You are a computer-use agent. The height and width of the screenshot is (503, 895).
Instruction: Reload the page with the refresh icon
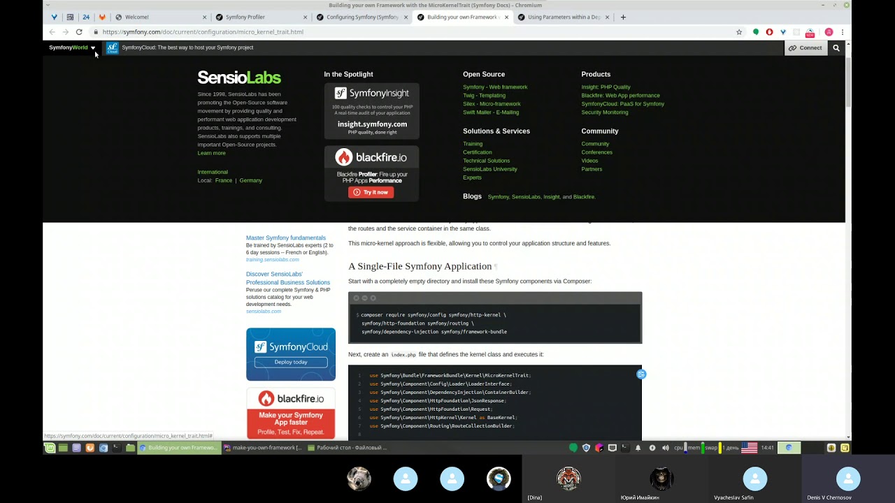[x=79, y=32]
